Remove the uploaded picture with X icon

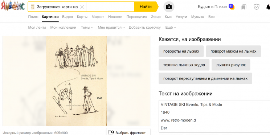pyautogui.click(x=82, y=7)
